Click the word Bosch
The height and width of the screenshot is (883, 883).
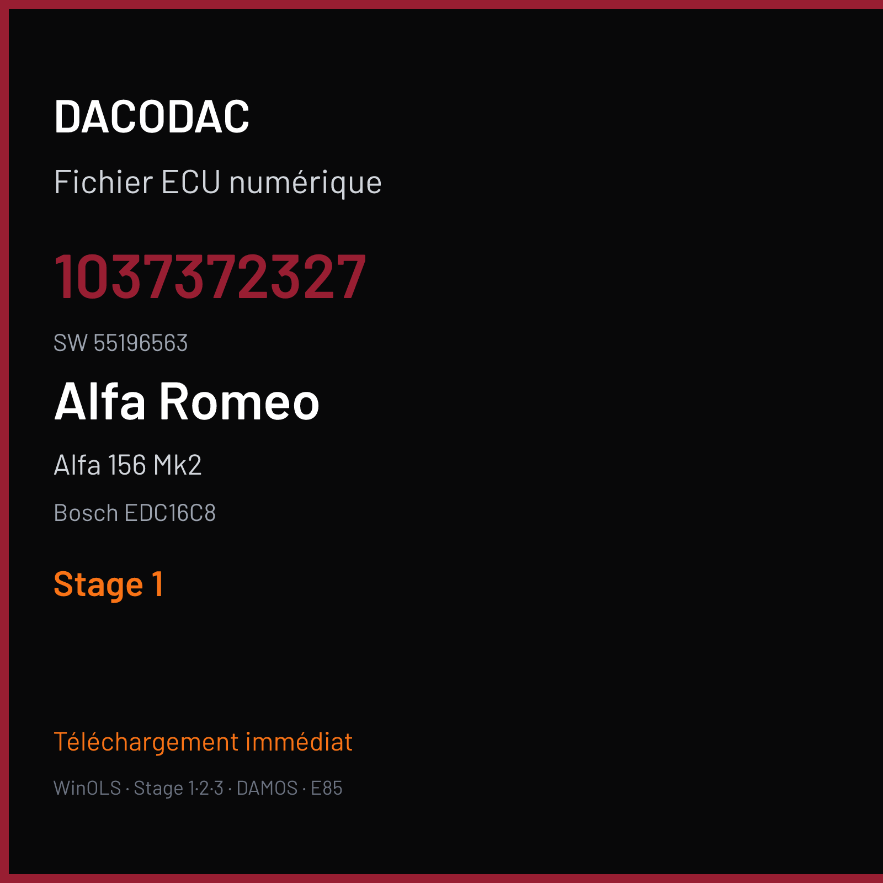click(86, 513)
